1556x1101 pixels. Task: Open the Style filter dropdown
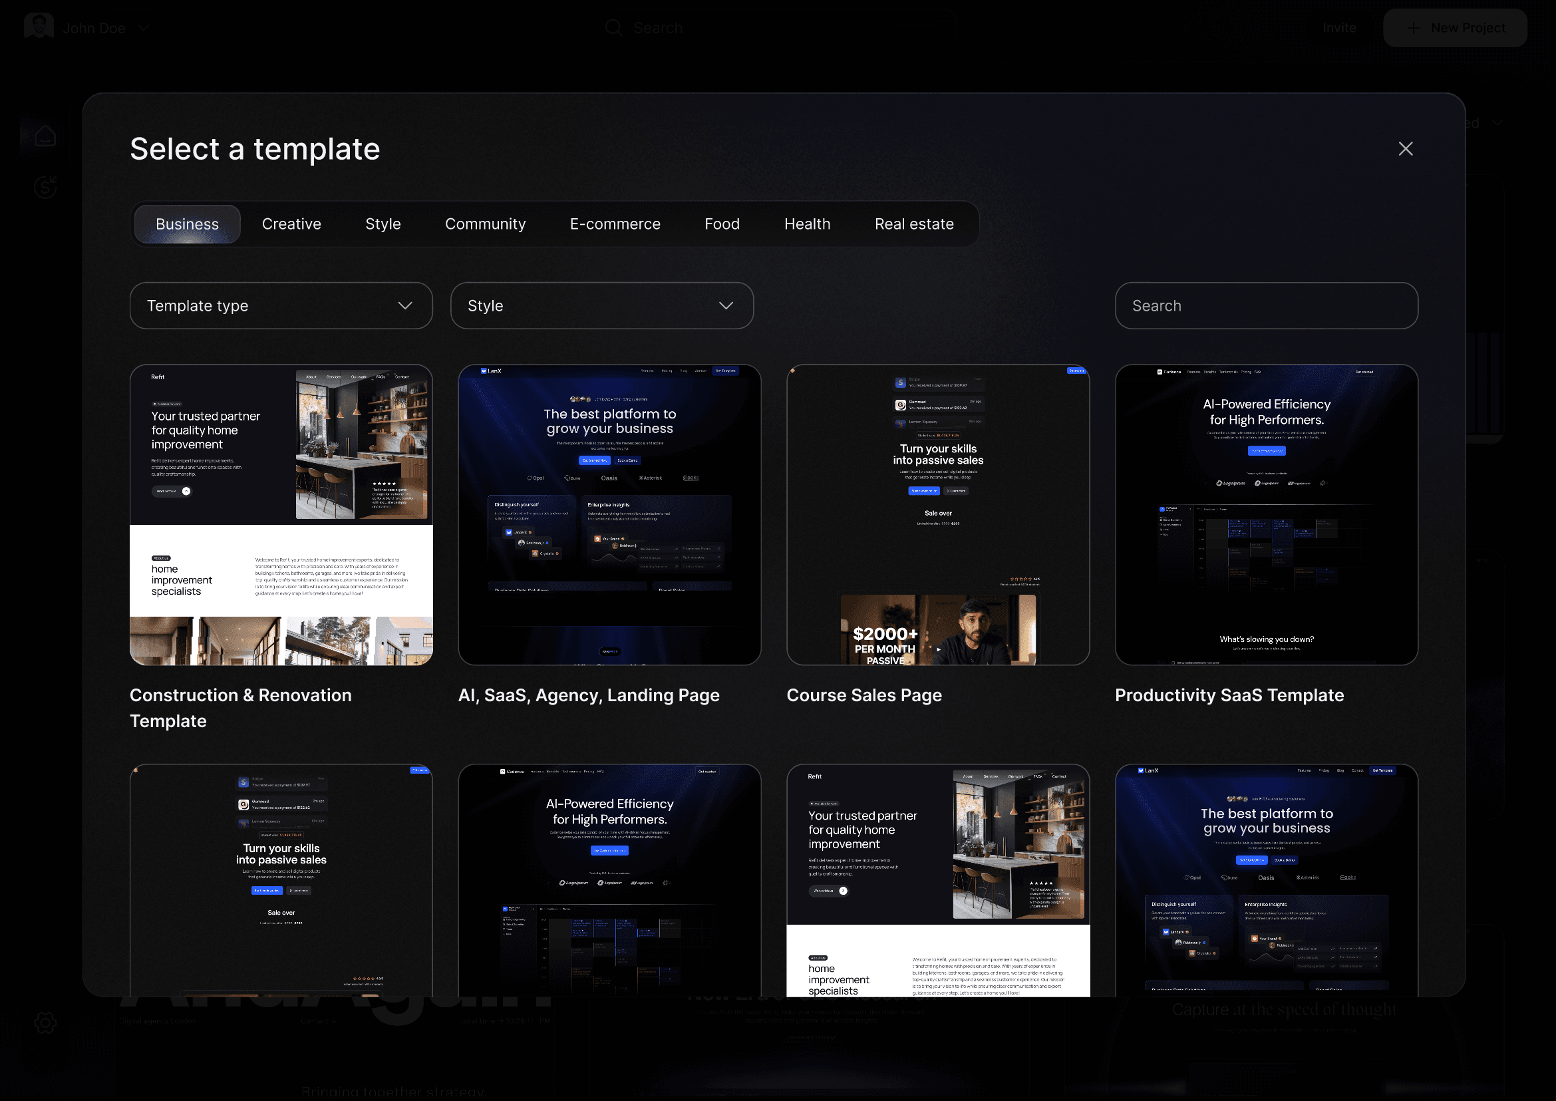(x=601, y=306)
